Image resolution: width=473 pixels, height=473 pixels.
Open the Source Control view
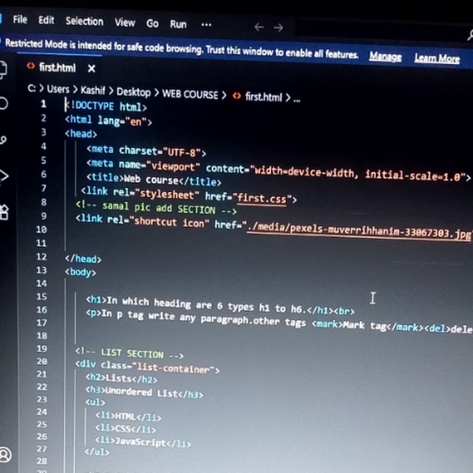3,139
